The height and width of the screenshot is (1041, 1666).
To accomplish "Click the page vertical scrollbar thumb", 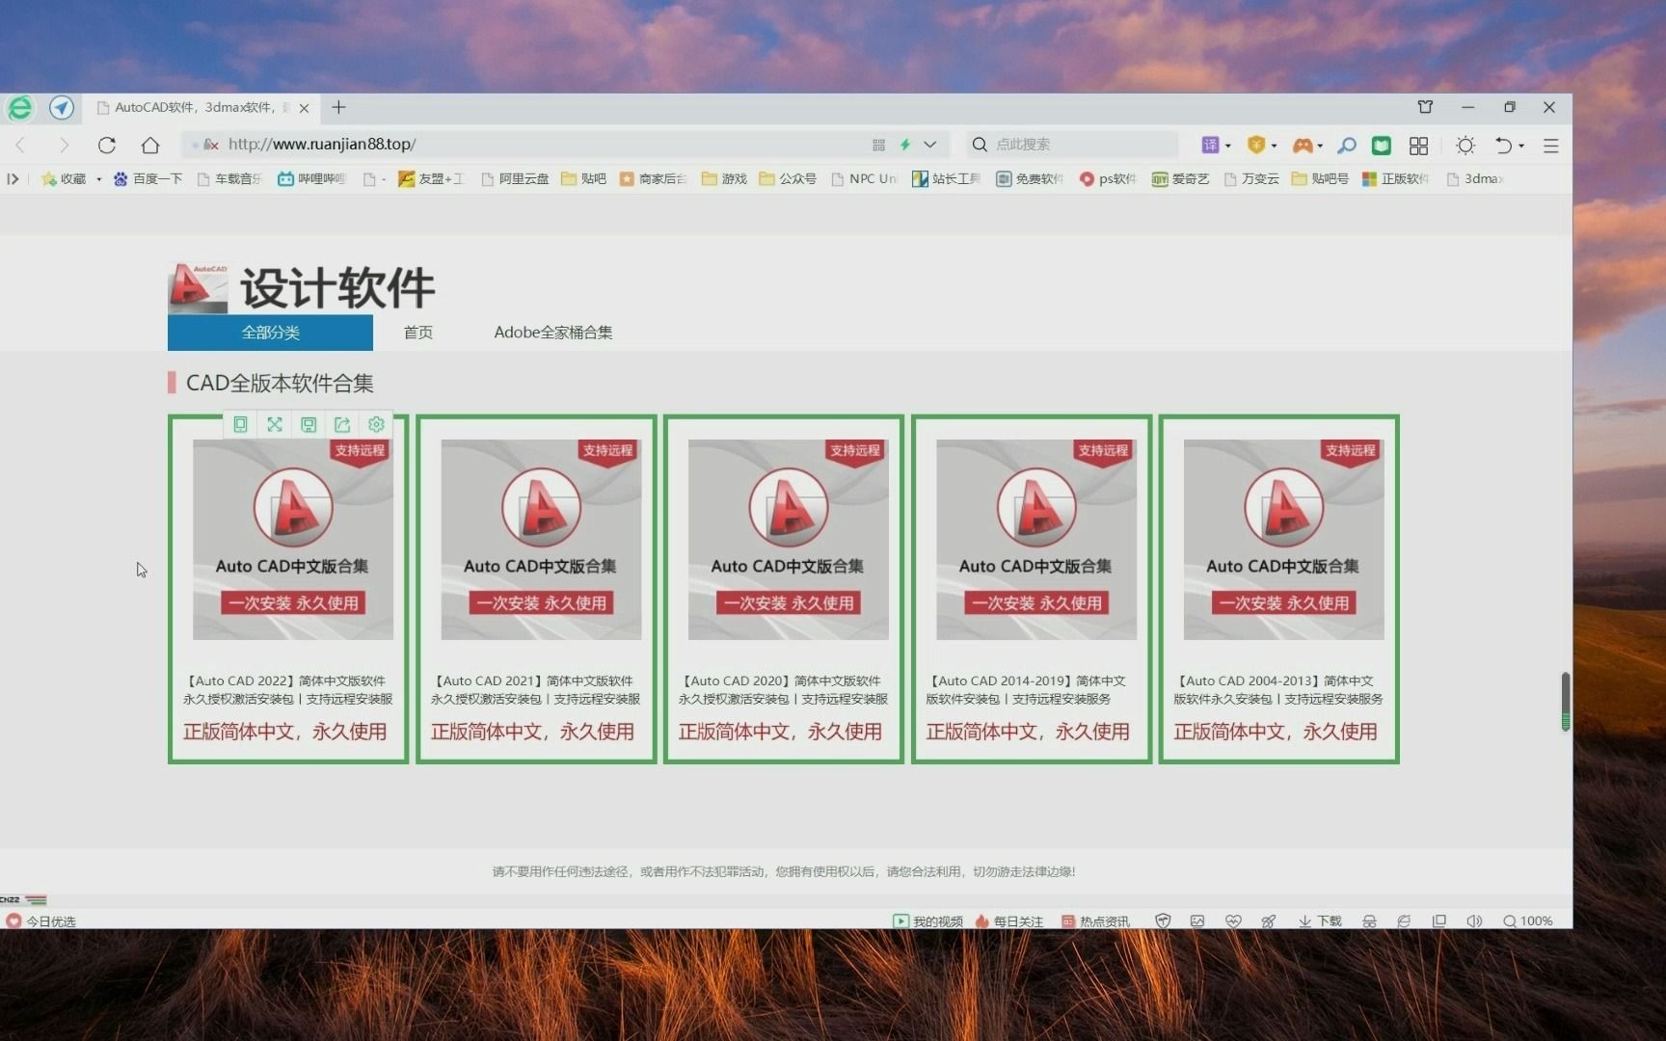I will pos(1565,701).
